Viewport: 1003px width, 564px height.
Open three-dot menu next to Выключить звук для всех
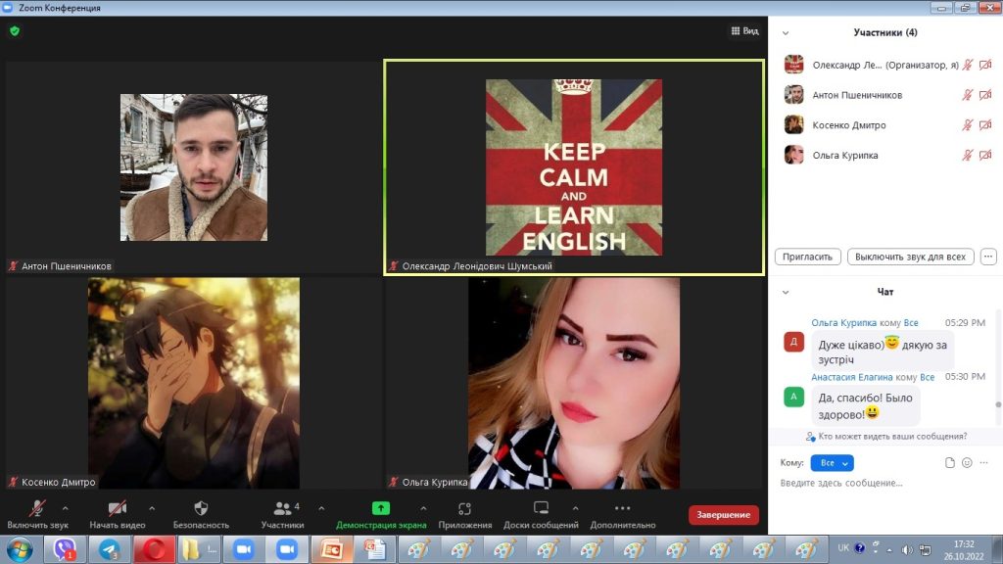pos(988,257)
